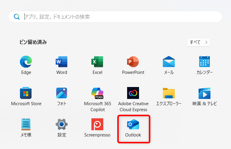Click the ピン留め済み section heading
This screenshot has width=231, height=149.
pyautogui.click(x=33, y=42)
